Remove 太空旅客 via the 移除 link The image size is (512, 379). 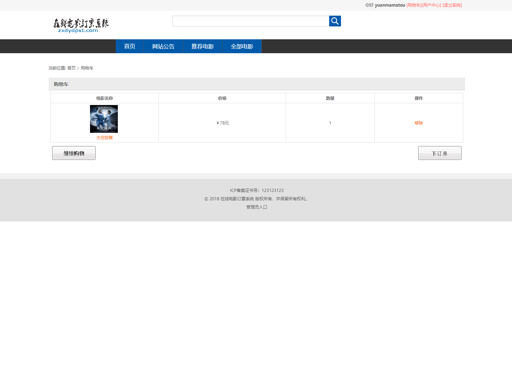[x=418, y=122]
